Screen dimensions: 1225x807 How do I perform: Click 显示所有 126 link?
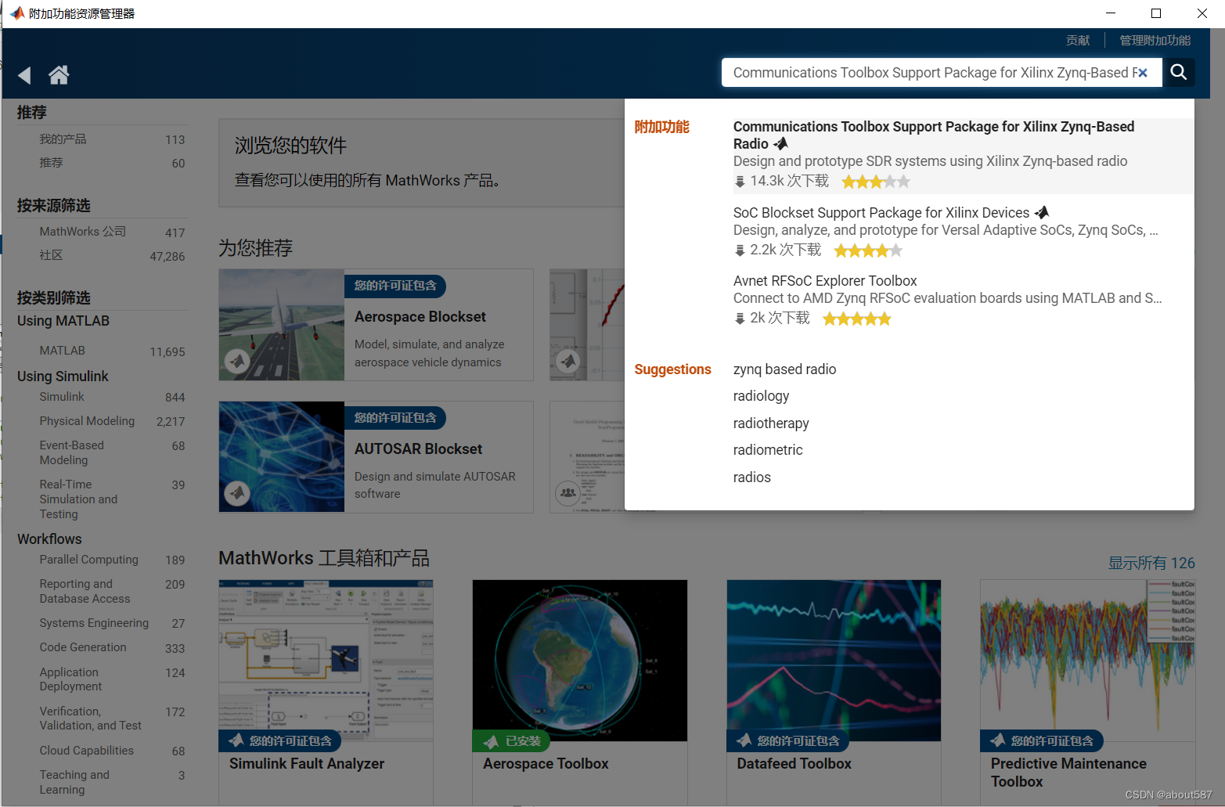pos(1151,563)
